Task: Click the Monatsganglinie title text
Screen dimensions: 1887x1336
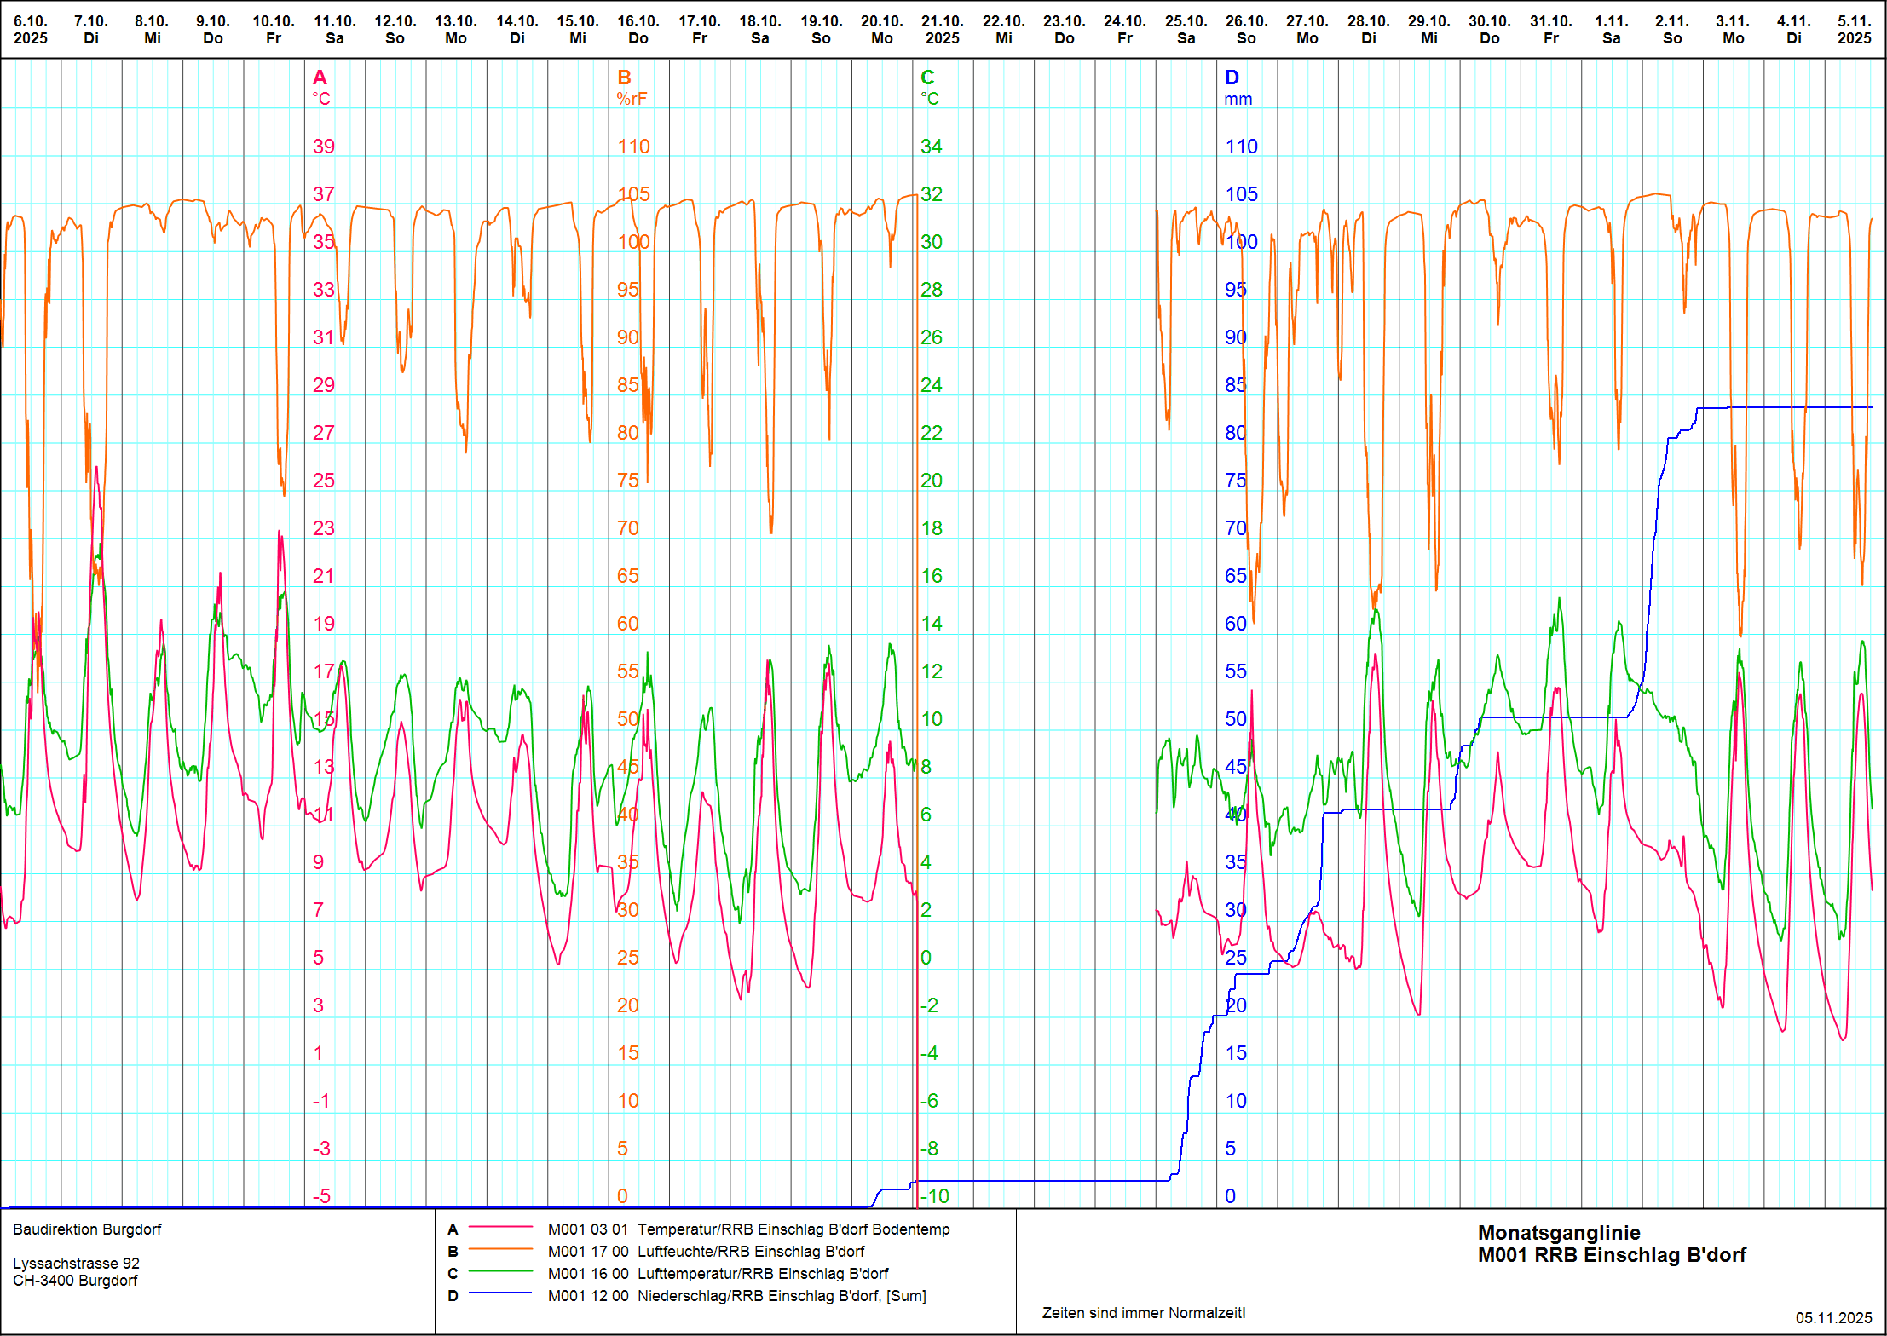Action: point(1559,1232)
